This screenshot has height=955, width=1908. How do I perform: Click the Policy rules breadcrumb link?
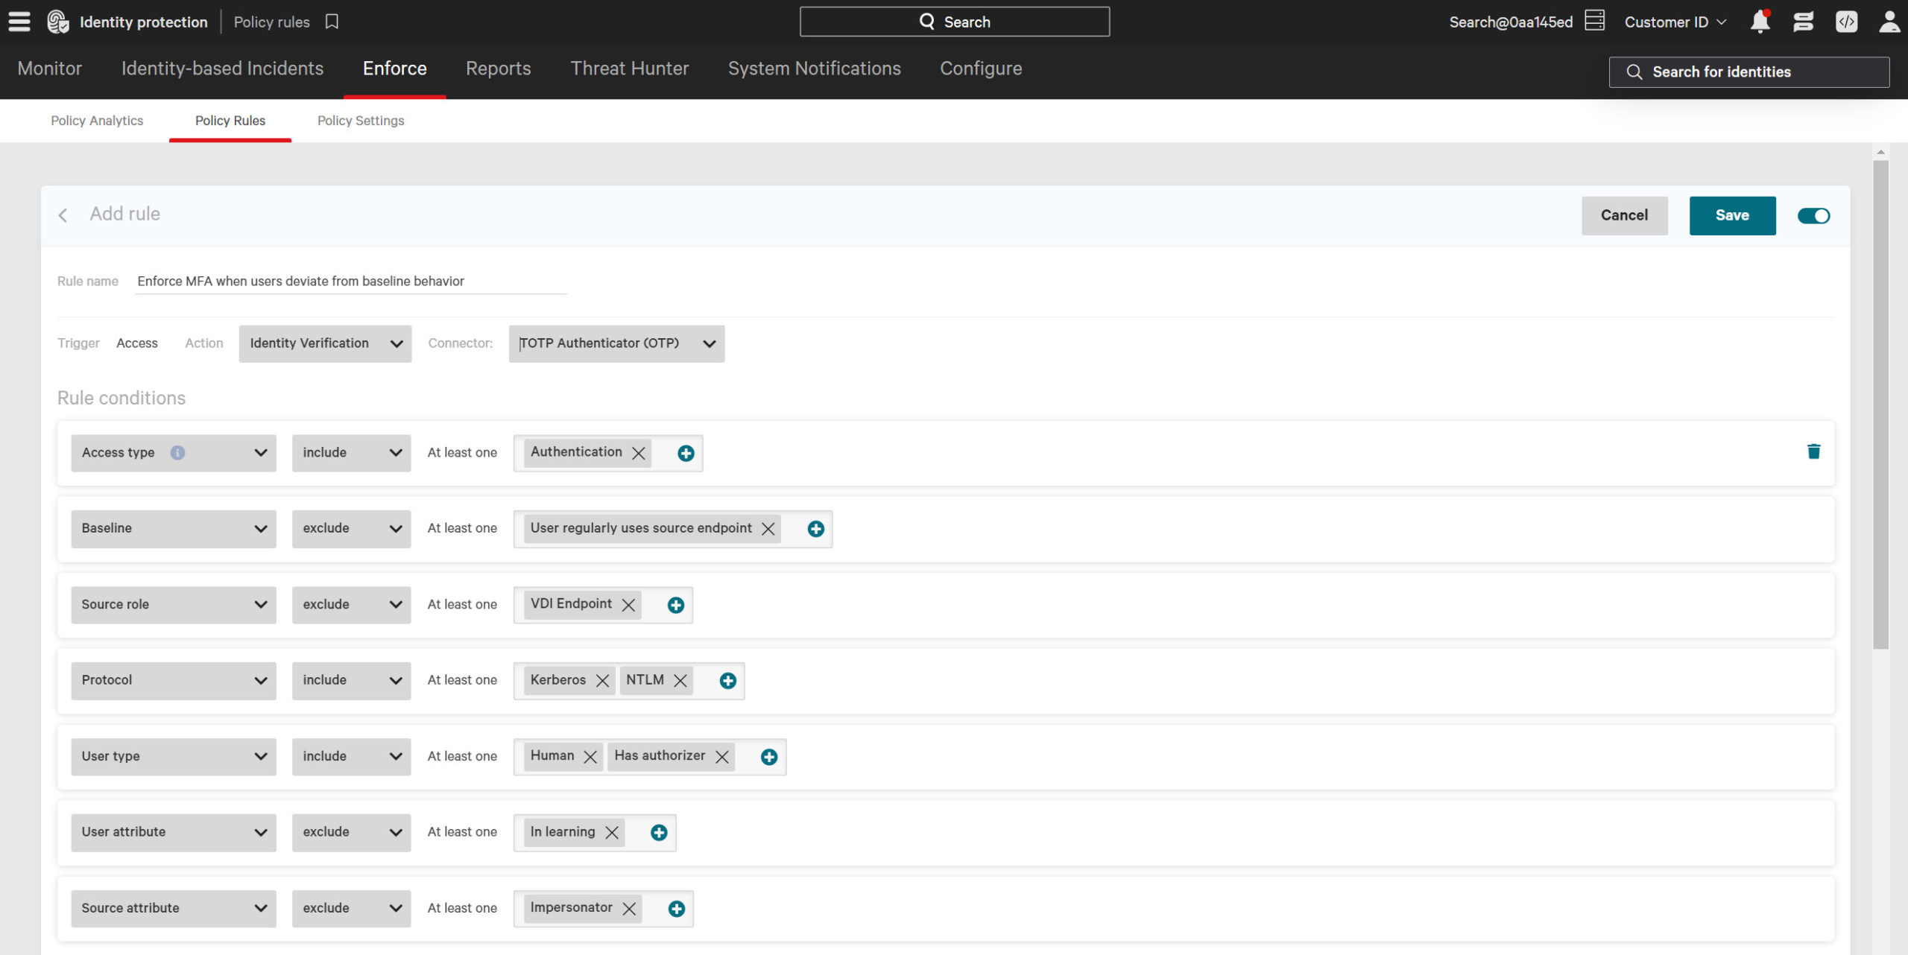(271, 22)
